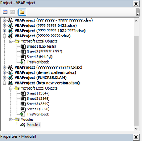
Task: Open the Project toolbar overflow options arrow
Action: pos(138,12)
